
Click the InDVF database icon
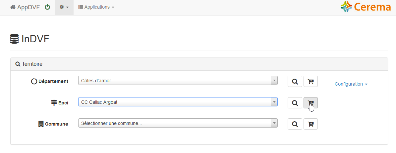(14, 39)
